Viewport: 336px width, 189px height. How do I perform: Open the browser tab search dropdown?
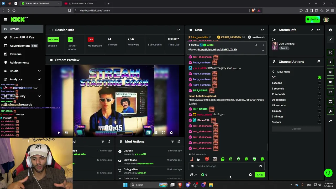tap(309, 3)
